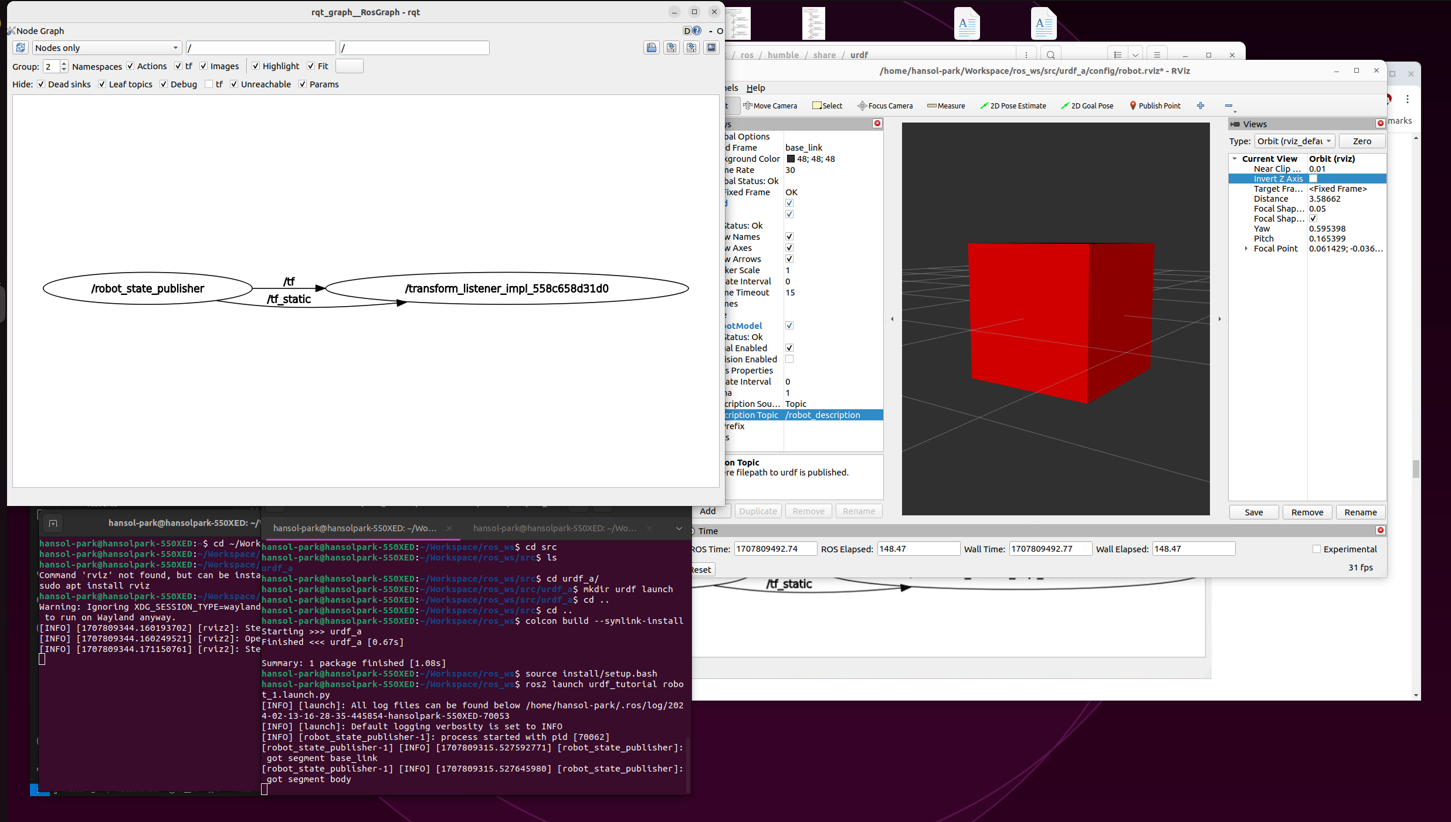
Task: Choose the 2D Goal Pose tool
Action: 1087,106
